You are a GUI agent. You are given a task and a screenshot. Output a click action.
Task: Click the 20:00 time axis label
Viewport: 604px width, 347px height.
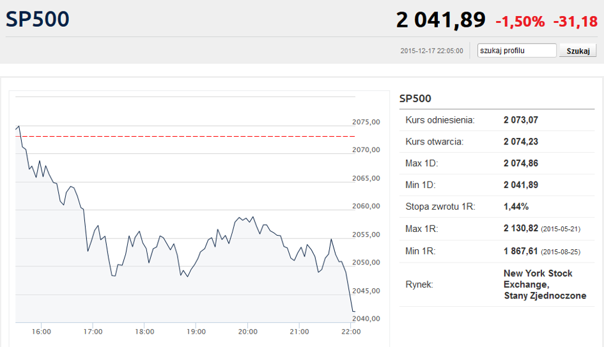point(248,332)
